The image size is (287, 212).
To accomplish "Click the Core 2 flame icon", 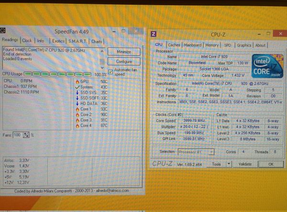I will click(x=77, y=115).
